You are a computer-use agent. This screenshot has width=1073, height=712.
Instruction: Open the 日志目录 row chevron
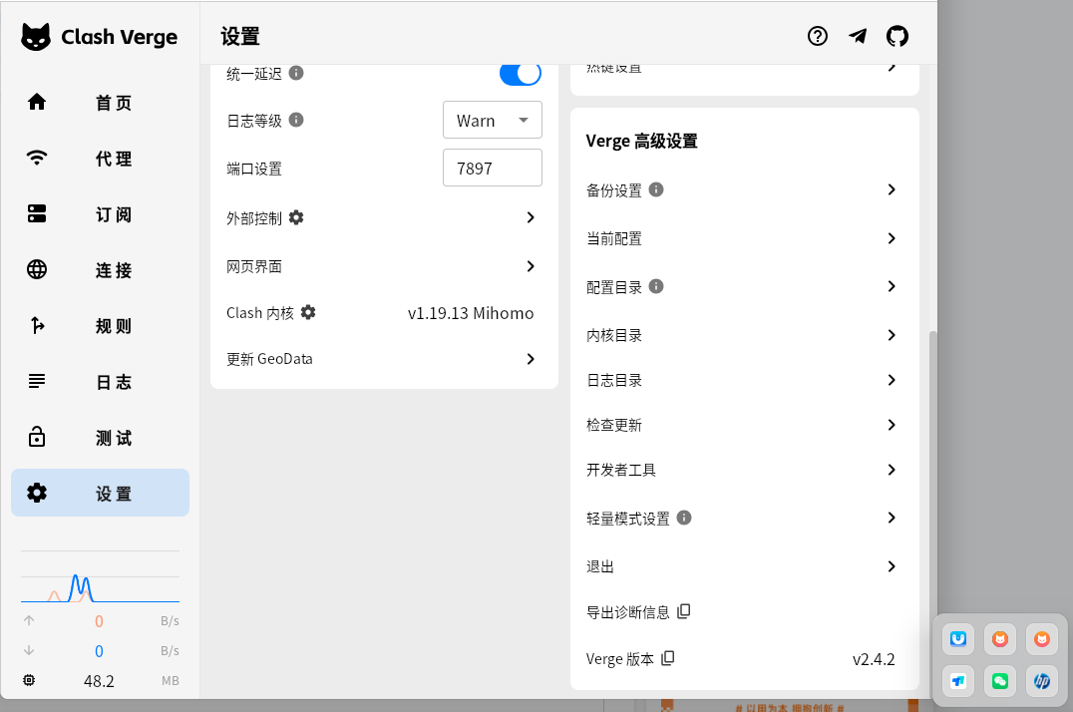pyautogui.click(x=891, y=380)
